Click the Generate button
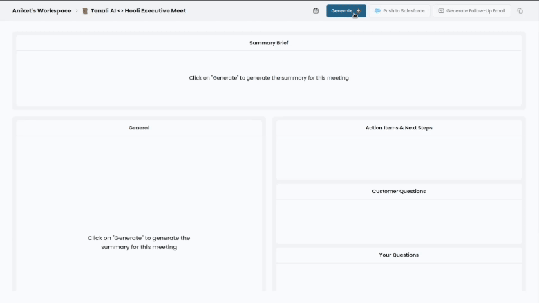The width and height of the screenshot is (539, 303). pos(346,10)
